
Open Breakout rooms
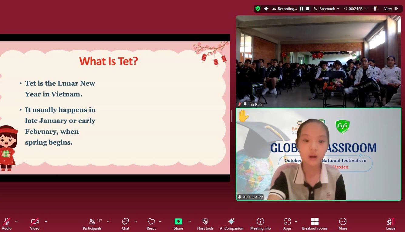315,224
